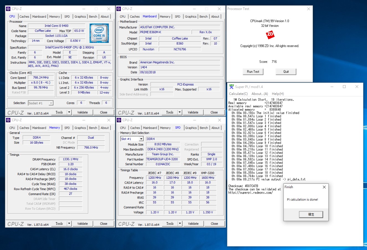
Task: Open Memory tab in Mainboard window
Action: (x=165, y=17)
